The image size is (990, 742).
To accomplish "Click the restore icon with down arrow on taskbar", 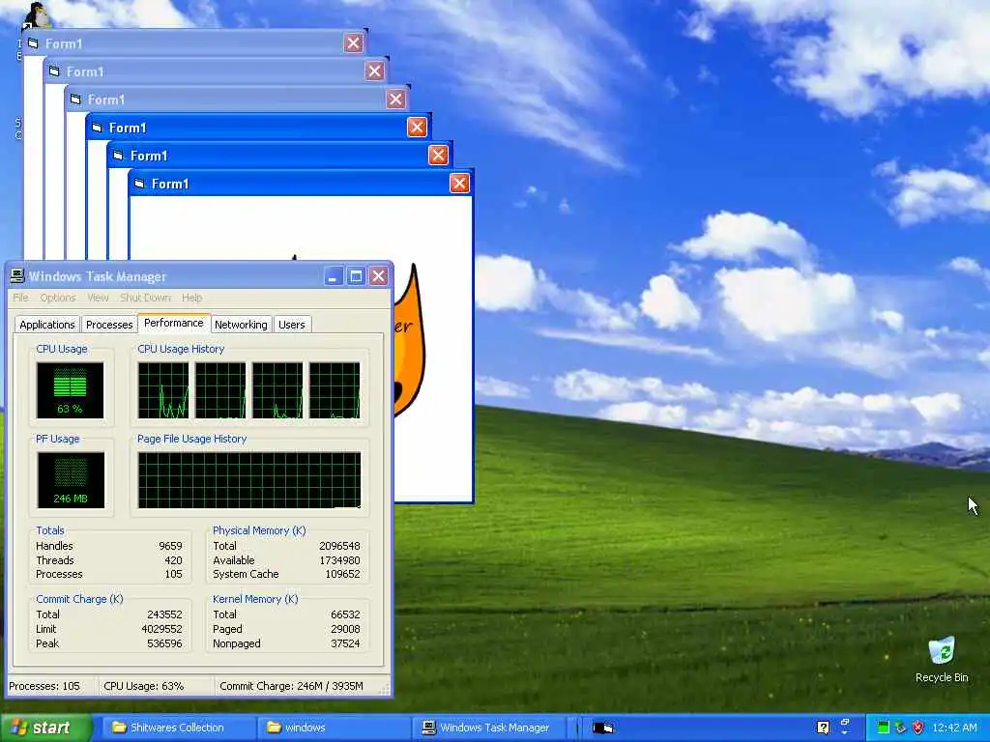I will point(845,726).
